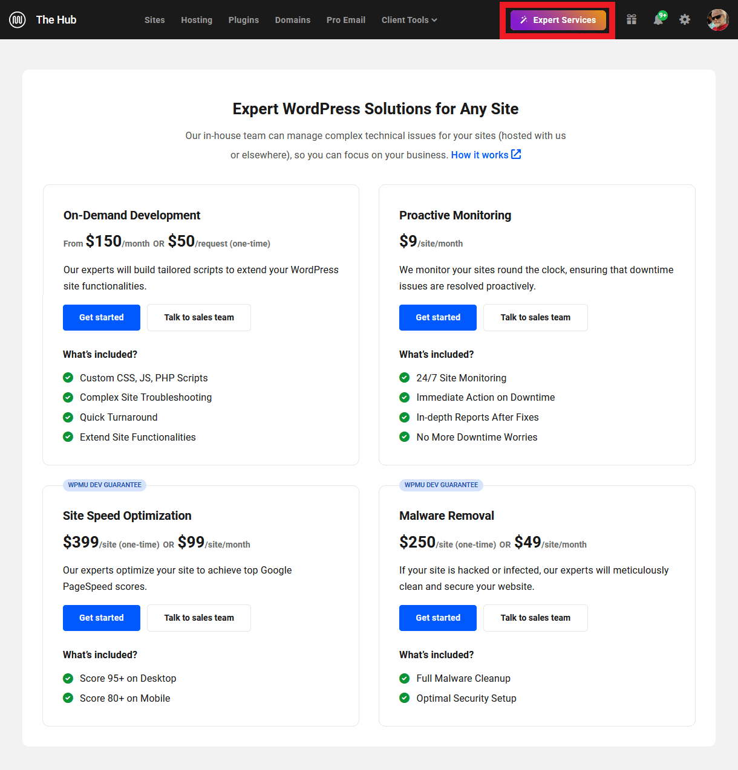This screenshot has width=738, height=770.
Task: Click the WPMU DEV GUARANTEE badge on Malware Removal
Action: click(x=441, y=485)
